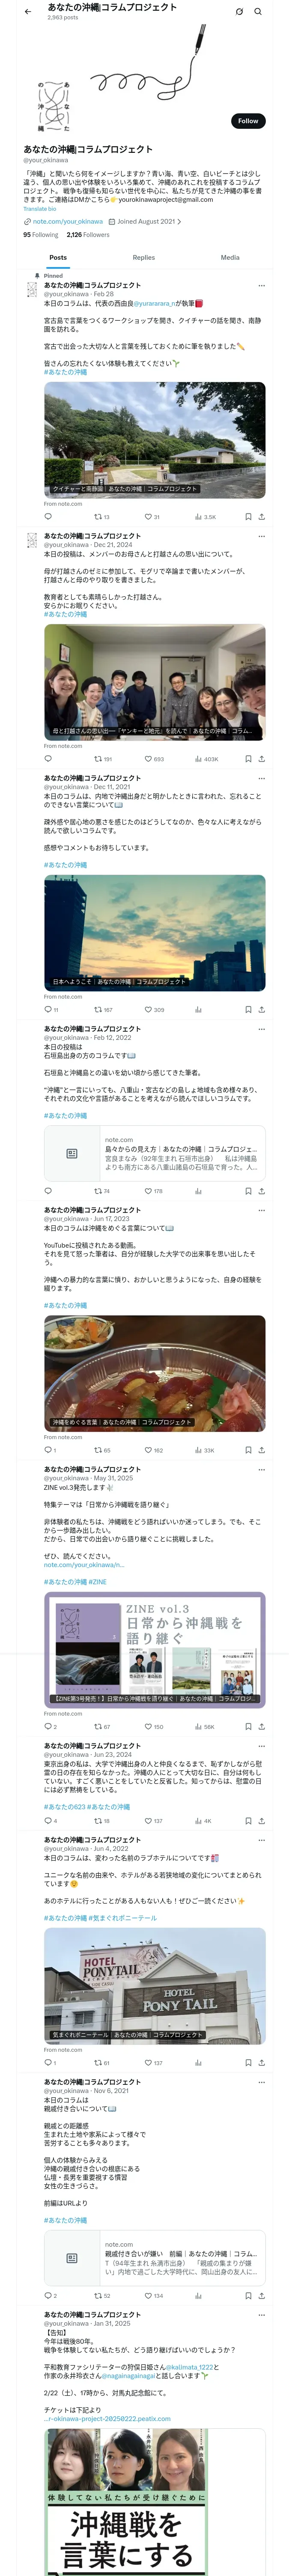
Task: Repost the pinned post with 13 reposts
Action: click(x=101, y=517)
